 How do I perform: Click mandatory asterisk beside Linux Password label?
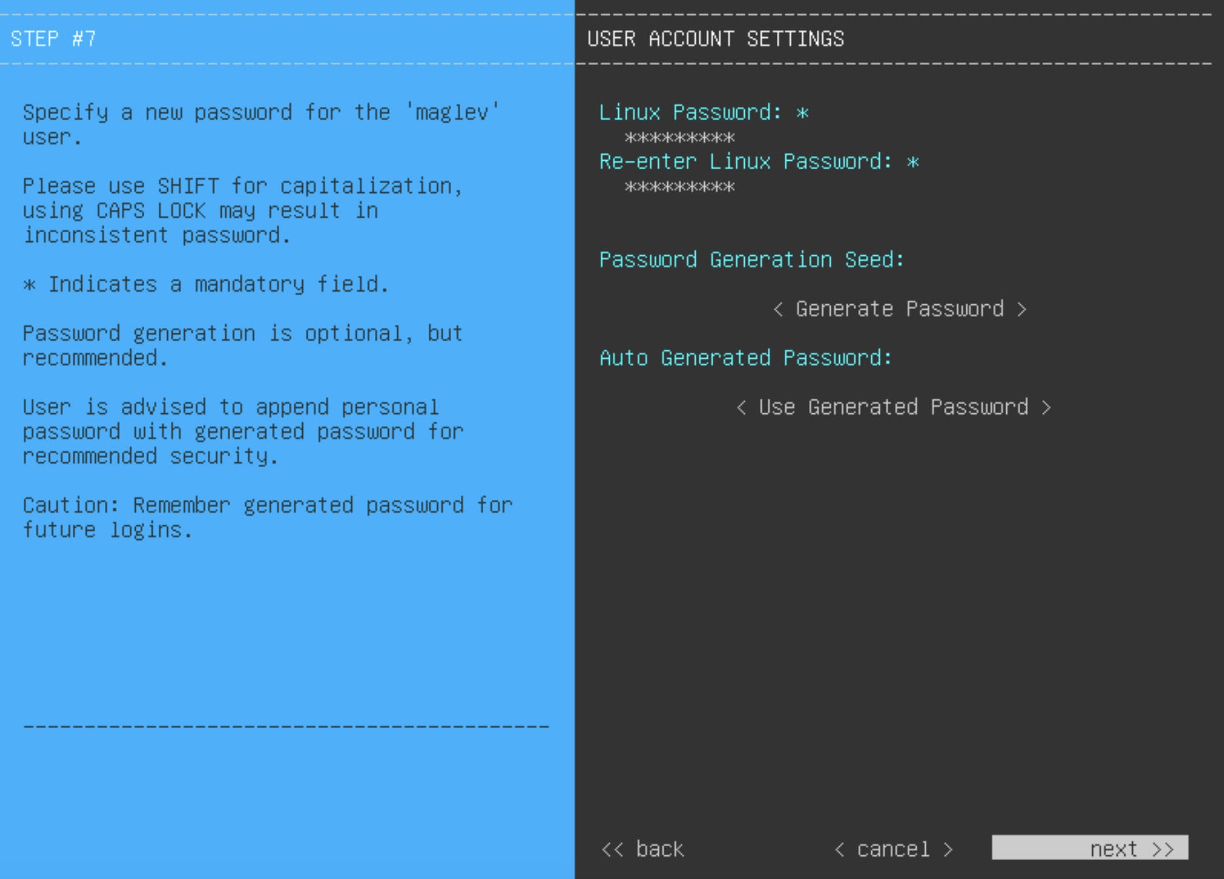pos(802,113)
